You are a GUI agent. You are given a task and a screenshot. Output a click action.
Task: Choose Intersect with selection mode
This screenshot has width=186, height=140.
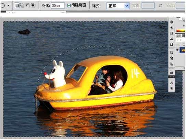tap(33, 5)
